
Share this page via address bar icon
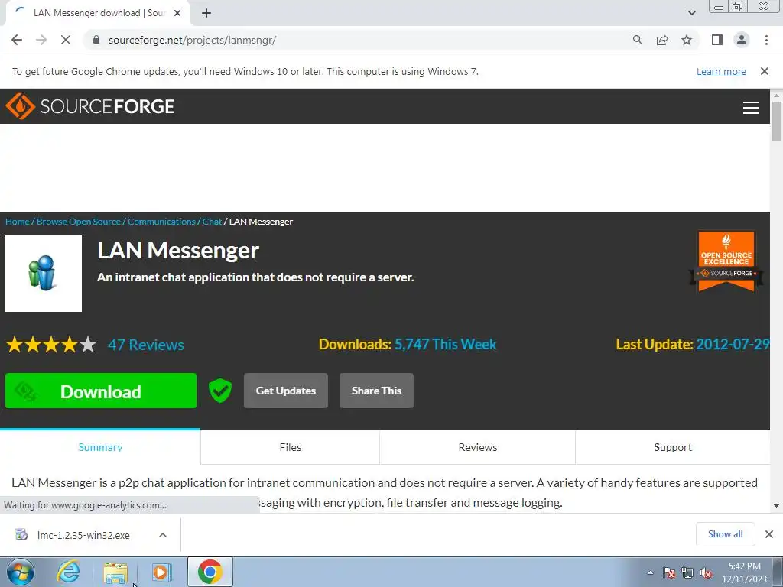pos(662,40)
